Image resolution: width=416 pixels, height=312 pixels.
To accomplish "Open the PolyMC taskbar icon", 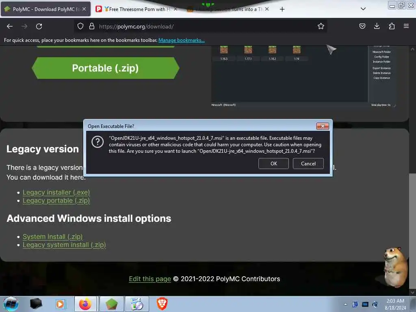I will 111,304.
